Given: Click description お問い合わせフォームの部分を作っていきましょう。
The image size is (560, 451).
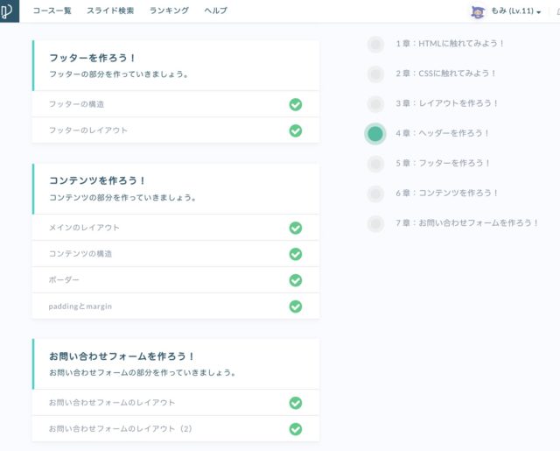Looking at the screenshot, I should [x=143, y=373].
